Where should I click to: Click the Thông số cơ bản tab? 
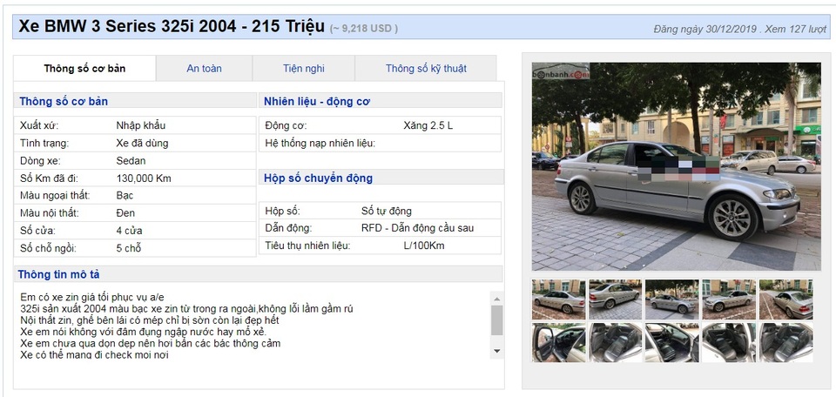(x=84, y=68)
